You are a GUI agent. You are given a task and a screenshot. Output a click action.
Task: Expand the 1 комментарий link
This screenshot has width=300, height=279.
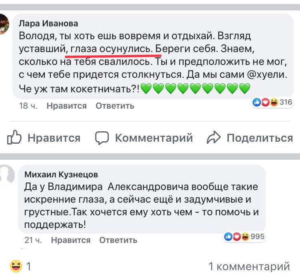click(x=249, y=266)
